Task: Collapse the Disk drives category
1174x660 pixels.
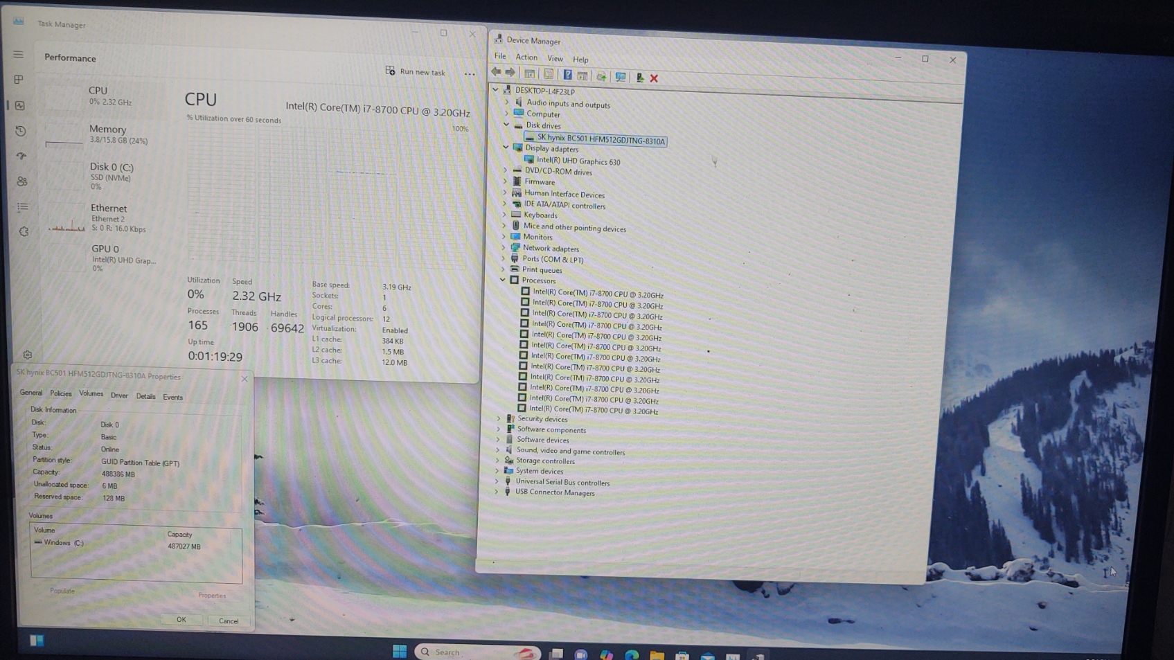Action: [x=506, y=125]
